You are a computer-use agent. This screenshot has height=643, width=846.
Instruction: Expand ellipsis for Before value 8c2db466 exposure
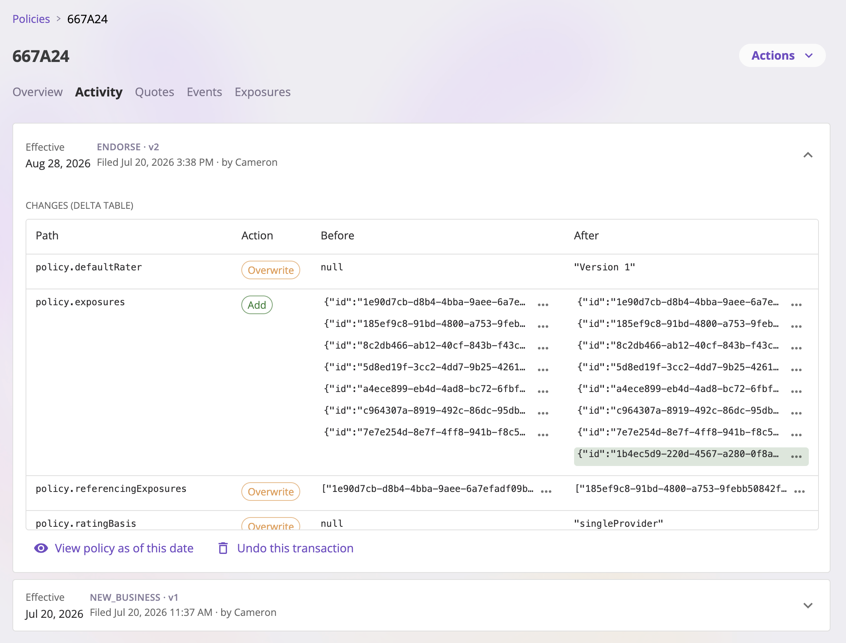pyautogui.click(x=543, y=348)
